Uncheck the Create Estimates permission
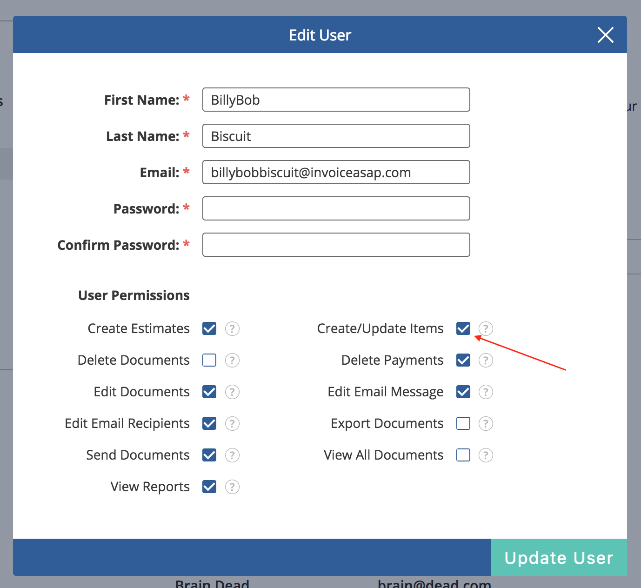 [x=209, y=329]
